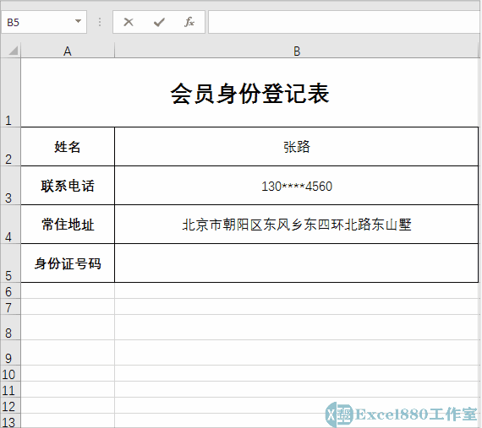Select the address cell 北京市朝阳区东风乡东四环北路东山墅

297,225
